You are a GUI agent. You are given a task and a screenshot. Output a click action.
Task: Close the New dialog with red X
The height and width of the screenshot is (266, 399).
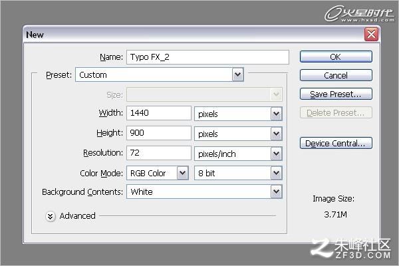tap(371, 34)
